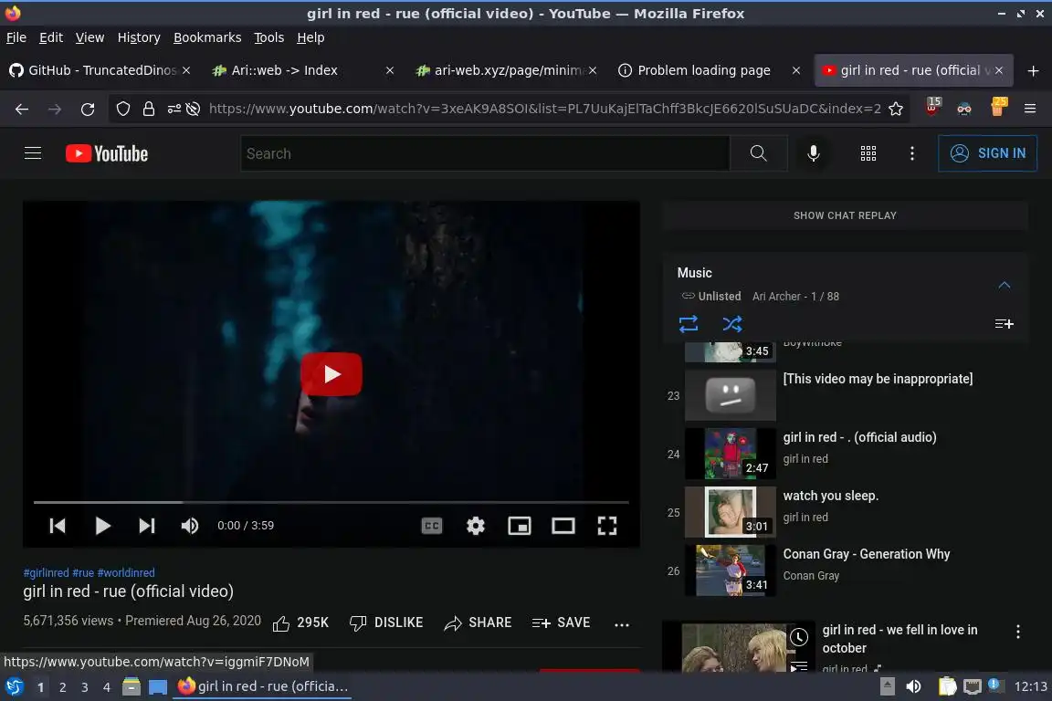Open the File menu
Screen dimensions: 1052x701
(x=16, y=37)
